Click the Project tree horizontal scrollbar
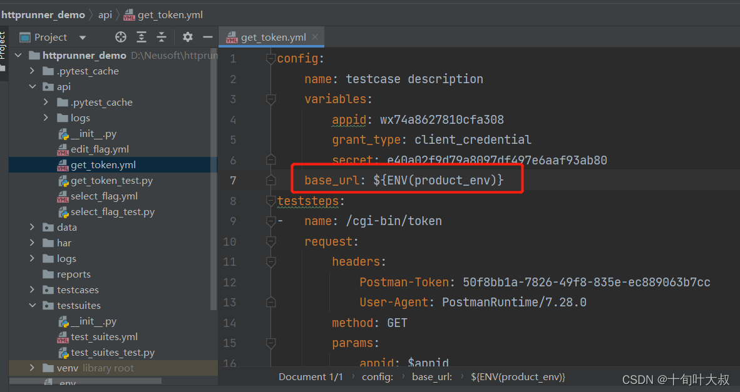740x392 pixels. point(85,380)
